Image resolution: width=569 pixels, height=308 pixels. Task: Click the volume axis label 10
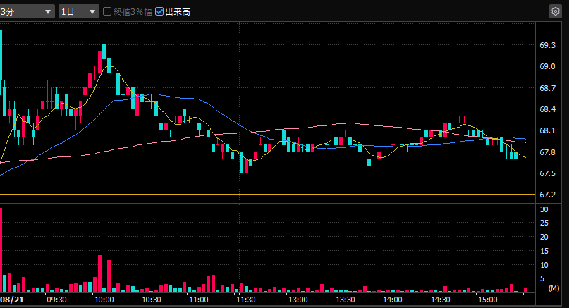(544, 265)
